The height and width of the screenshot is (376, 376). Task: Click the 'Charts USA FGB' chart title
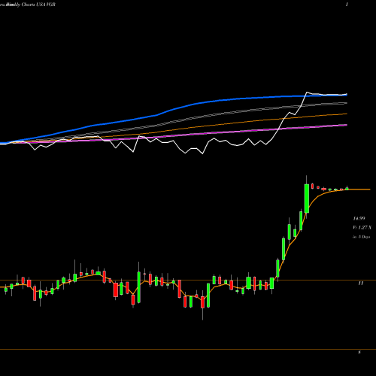[x=38, y=5]
